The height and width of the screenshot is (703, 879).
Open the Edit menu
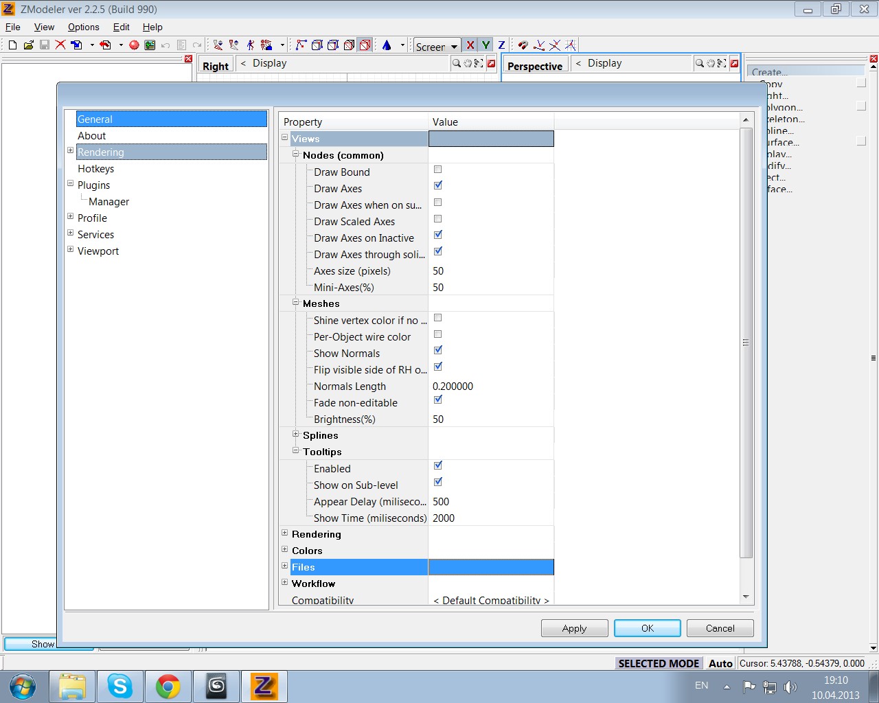pos(122,27)
